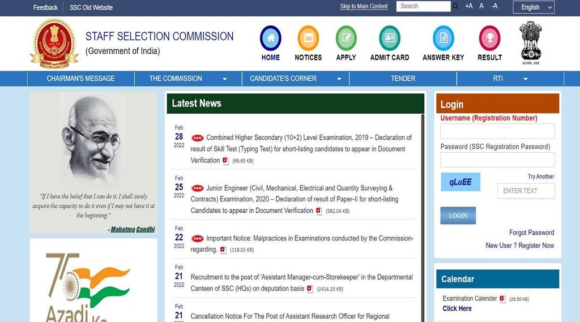Expand the RTI menu
The image size is (580, 322).
click(x=510, y=79)
